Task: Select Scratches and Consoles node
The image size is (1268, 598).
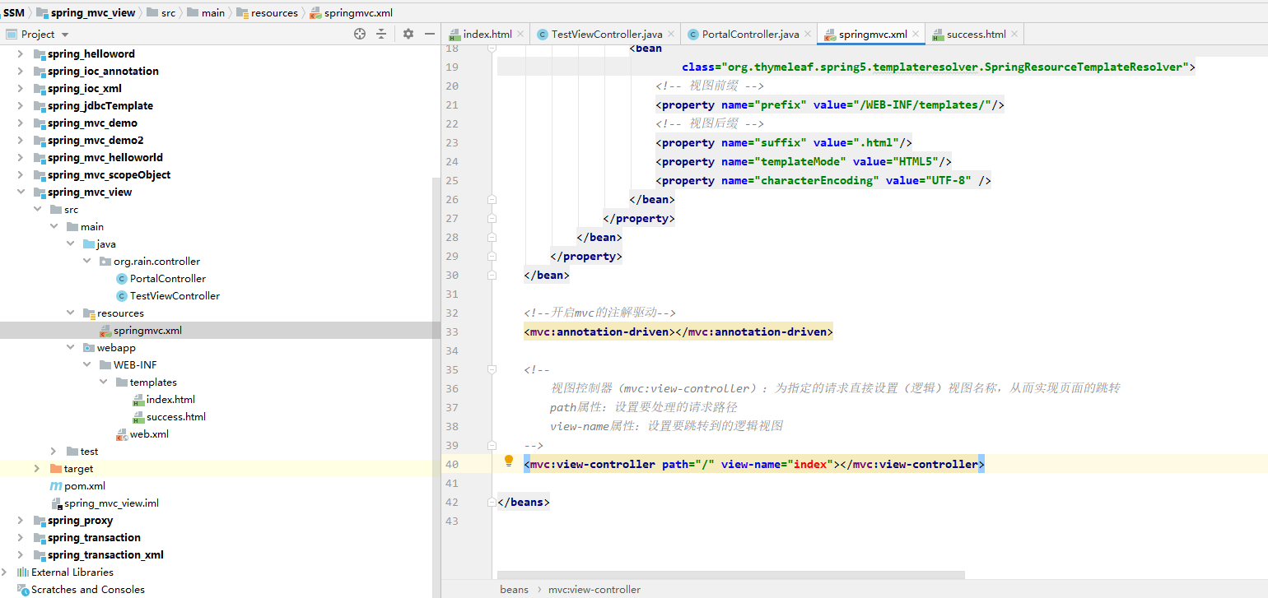Action: coord(87,589)
